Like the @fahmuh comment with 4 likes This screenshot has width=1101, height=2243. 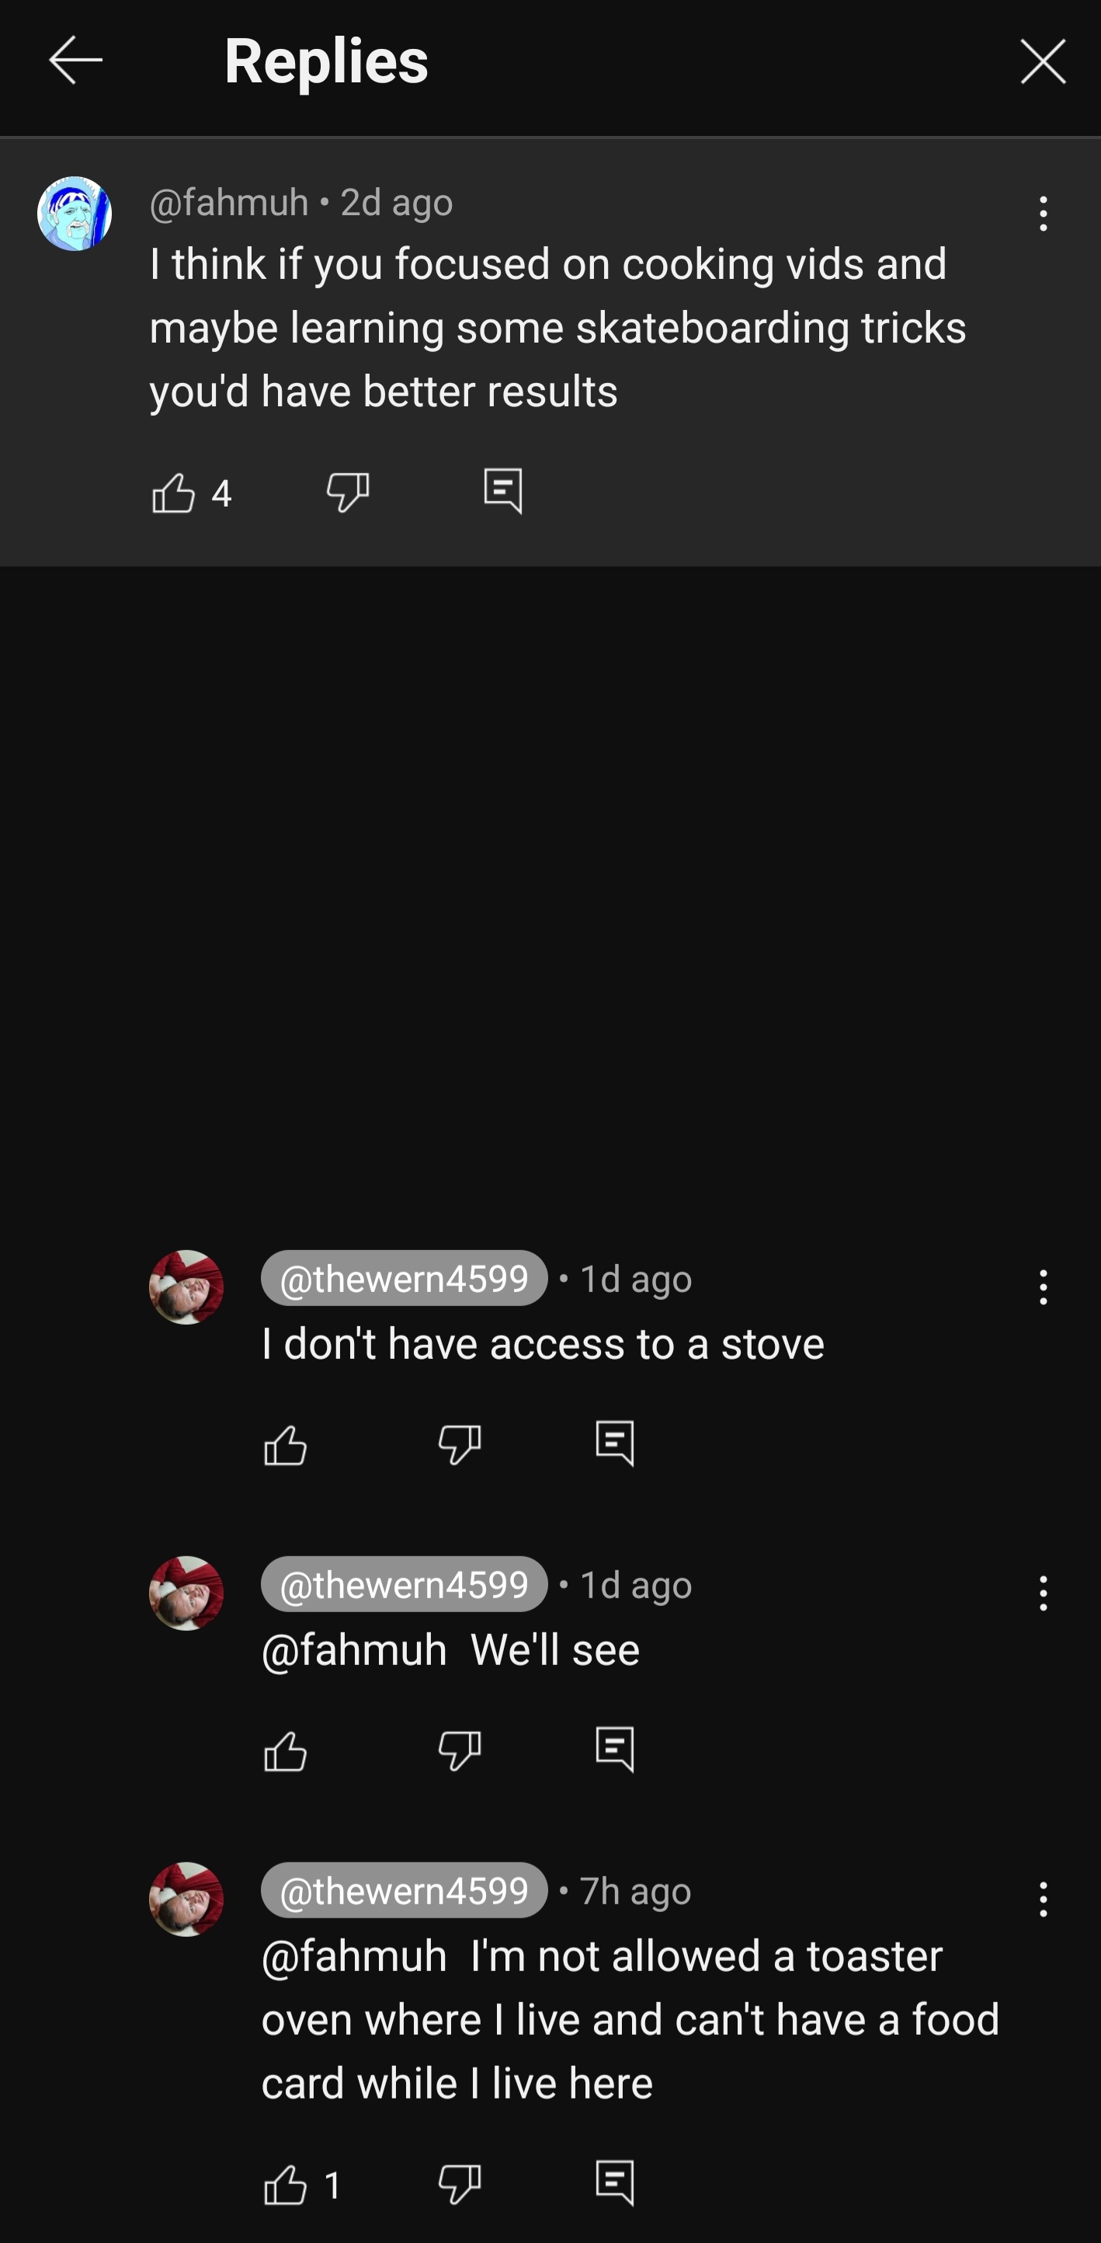(173, 493)
